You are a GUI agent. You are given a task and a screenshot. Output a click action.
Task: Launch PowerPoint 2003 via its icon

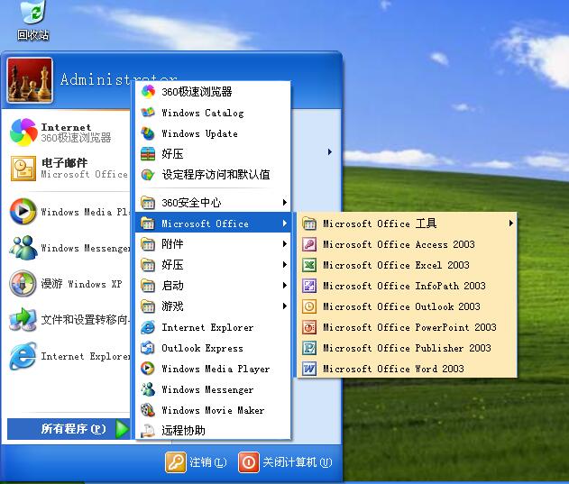click(x=309, y=327)
